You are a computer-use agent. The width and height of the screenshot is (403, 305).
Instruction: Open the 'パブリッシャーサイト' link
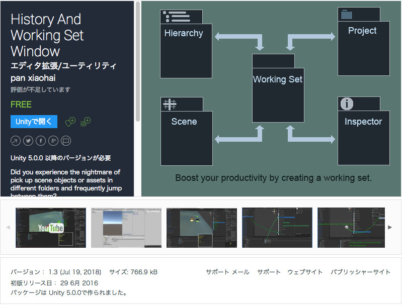[x=360, y=272]
